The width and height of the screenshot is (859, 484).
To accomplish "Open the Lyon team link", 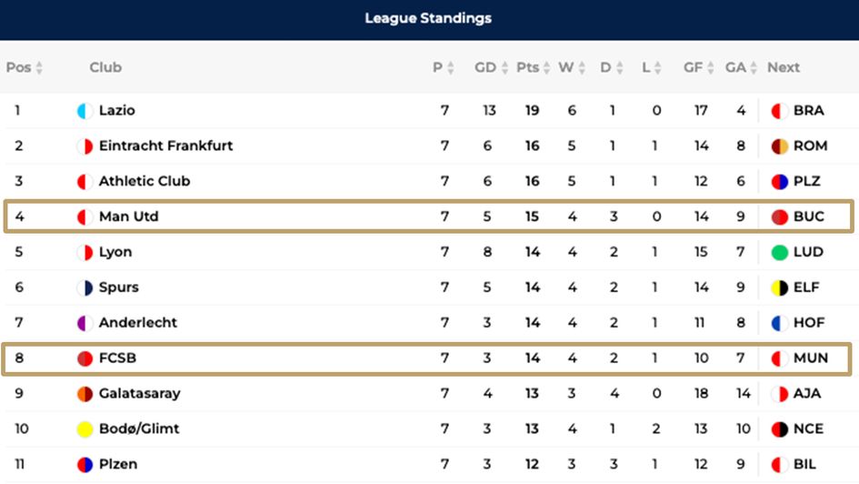I will [x=115, y=253].
